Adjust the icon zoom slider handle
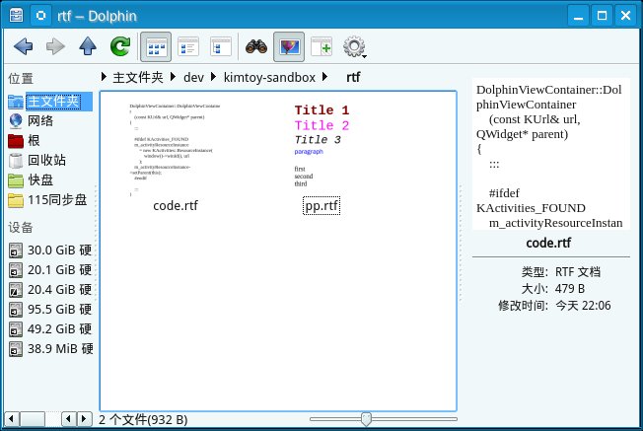This screenshot has width=643, height=431. point(366,419)
